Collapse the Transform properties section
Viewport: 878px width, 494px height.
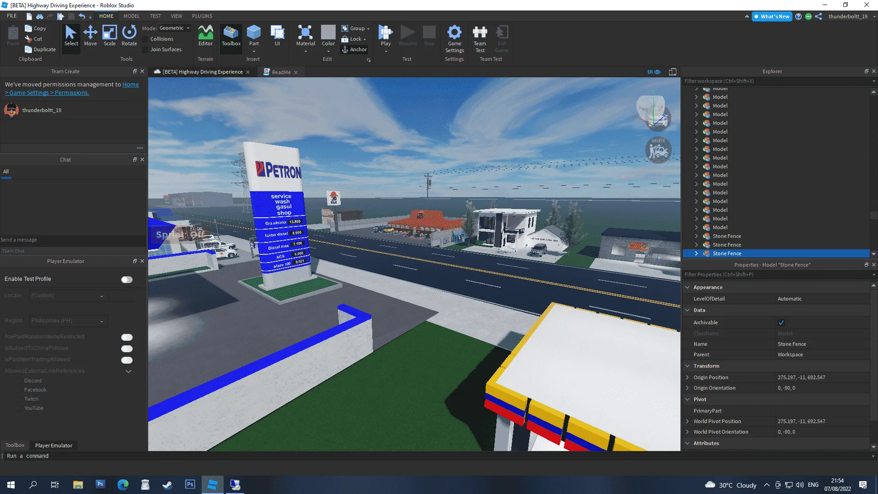point(687,366)
